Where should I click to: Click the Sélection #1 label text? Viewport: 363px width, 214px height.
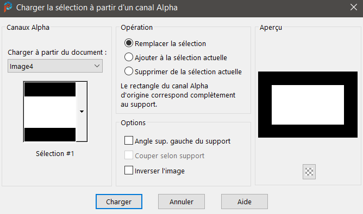(x=55, y=153)
